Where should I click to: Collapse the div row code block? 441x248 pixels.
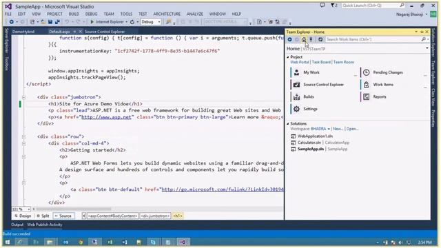point(23,136)
